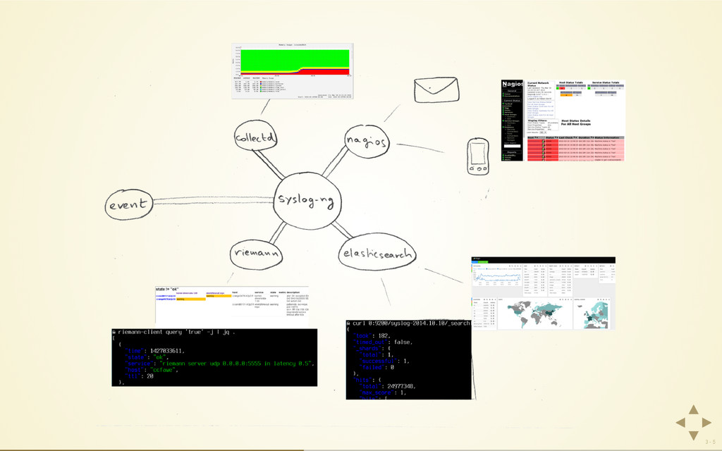
Task: Select the collectd node
Action: [x=255, y=136]
